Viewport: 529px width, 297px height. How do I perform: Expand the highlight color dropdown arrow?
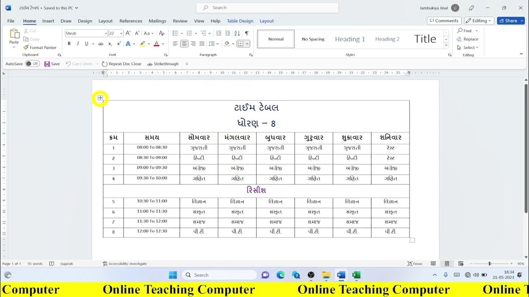pos(148,44)
